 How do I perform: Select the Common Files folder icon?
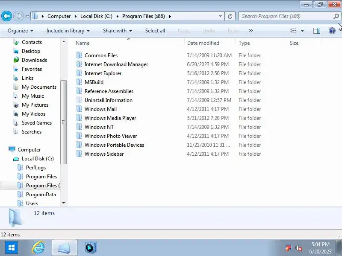pos(79,55)
